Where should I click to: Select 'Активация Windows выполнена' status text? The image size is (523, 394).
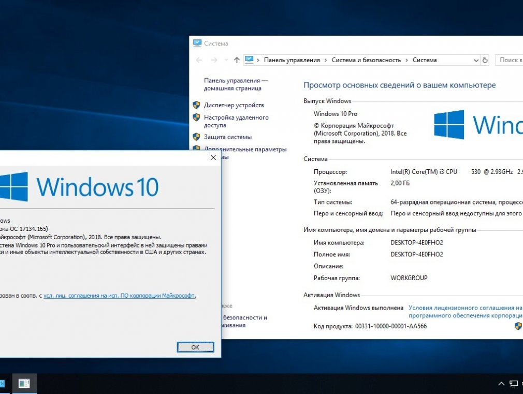(x=358, y=308)
